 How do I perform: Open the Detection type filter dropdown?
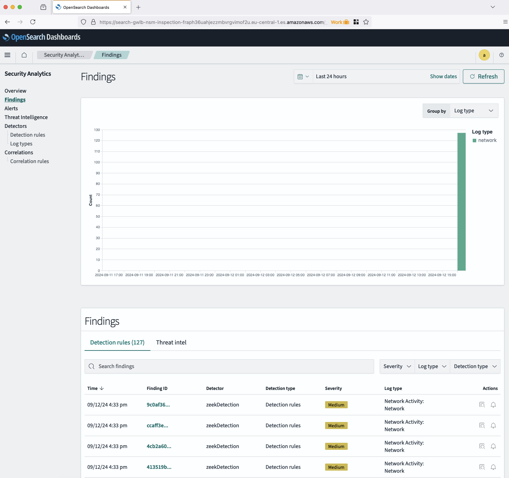coord(475,366)
